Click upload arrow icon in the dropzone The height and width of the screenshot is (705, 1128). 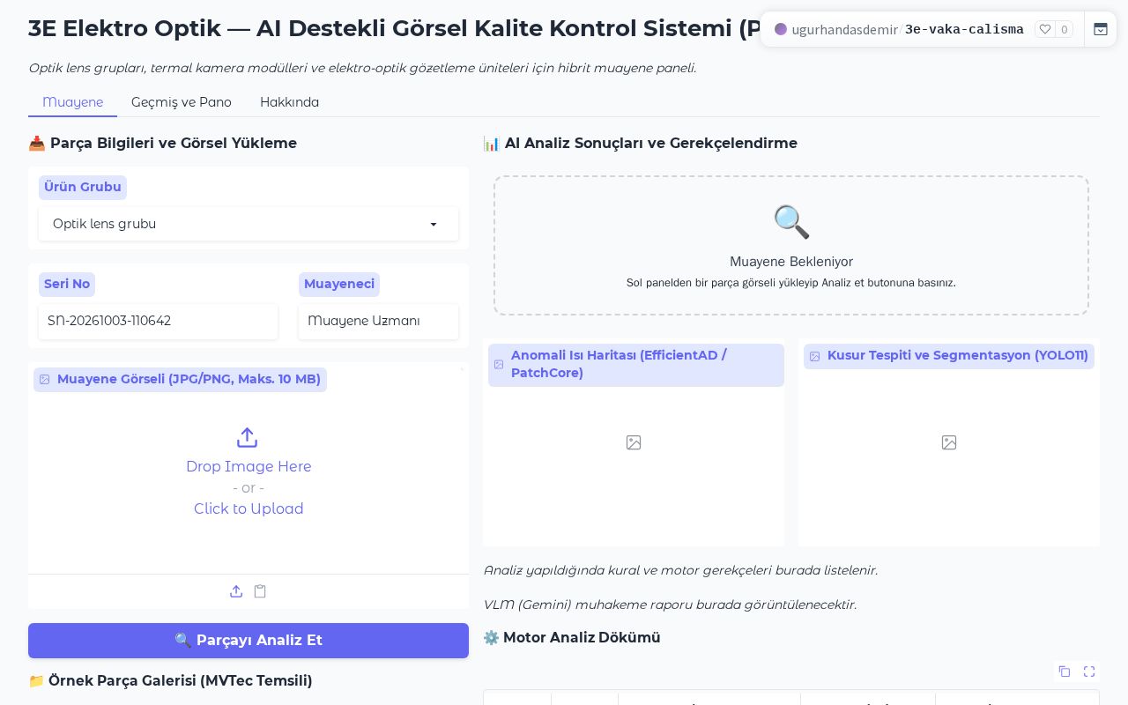[248, 437]
